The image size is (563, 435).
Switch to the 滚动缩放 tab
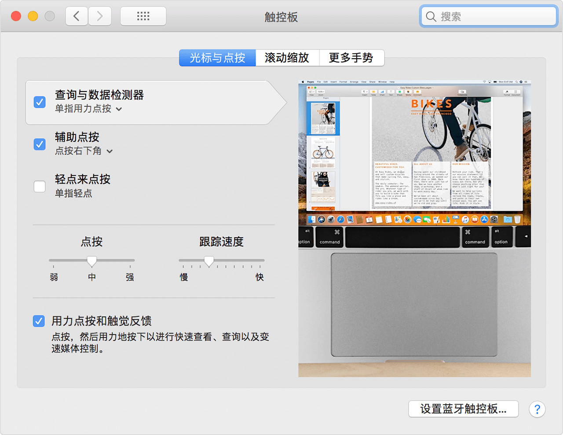point(288,58)
